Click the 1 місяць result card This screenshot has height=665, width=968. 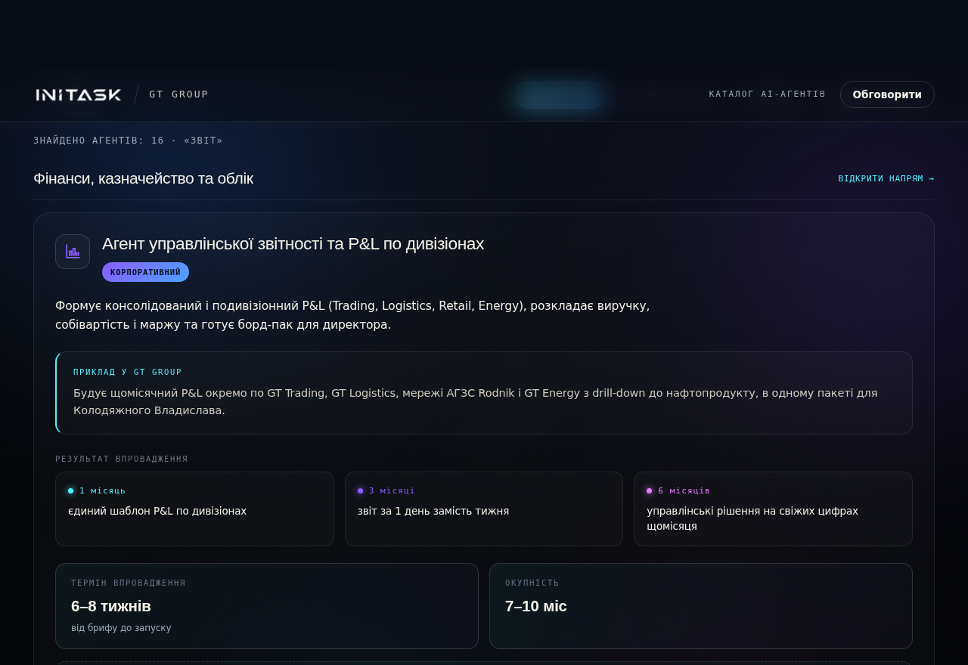194,509
